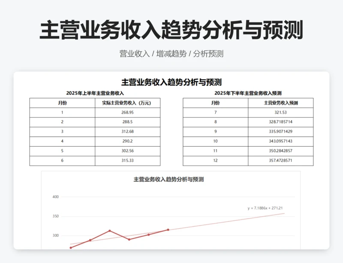This screenshot has height=263, width=343.
Task: Click the 2025年上半年主营业务收入 table caption
Action: (x=95, y=93)
